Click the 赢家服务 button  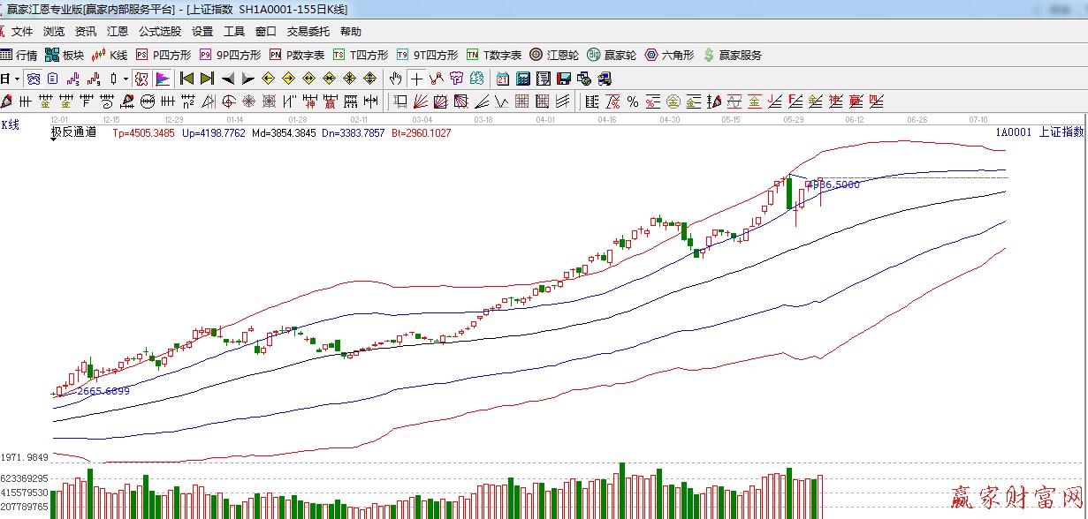[733, 55]
